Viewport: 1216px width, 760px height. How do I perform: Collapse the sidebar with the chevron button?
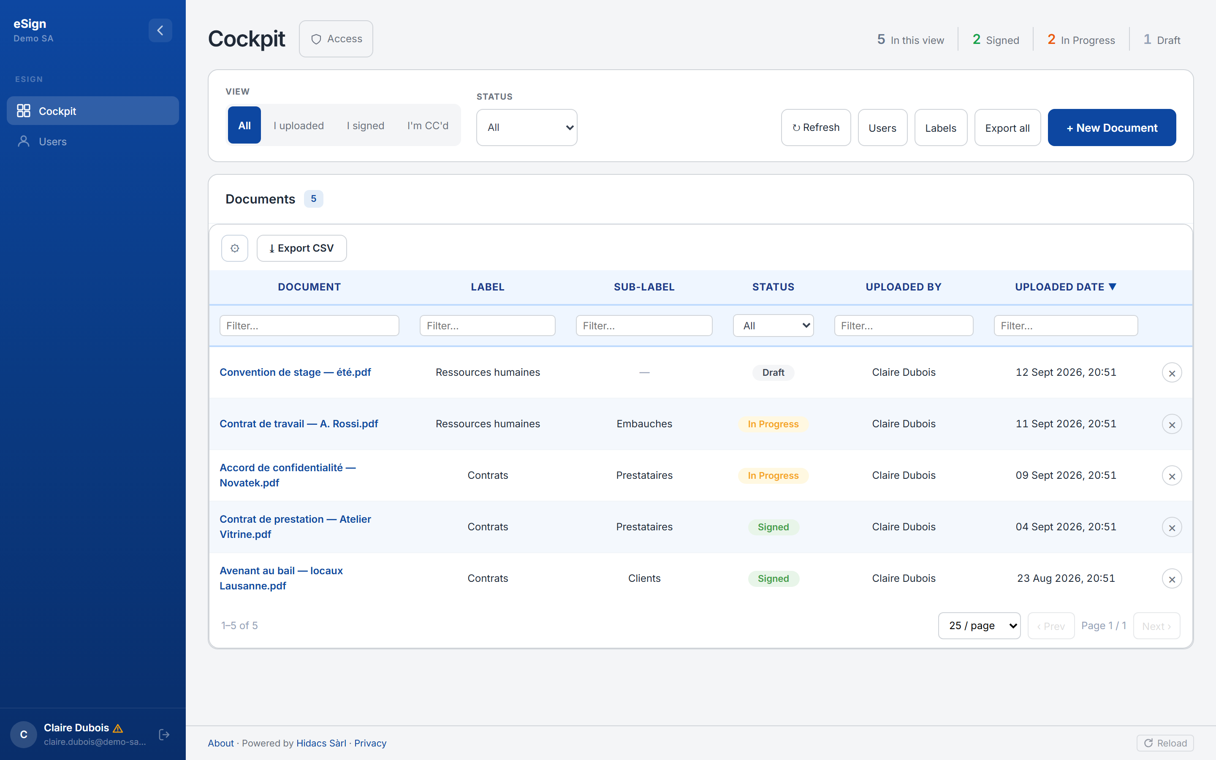160,31
